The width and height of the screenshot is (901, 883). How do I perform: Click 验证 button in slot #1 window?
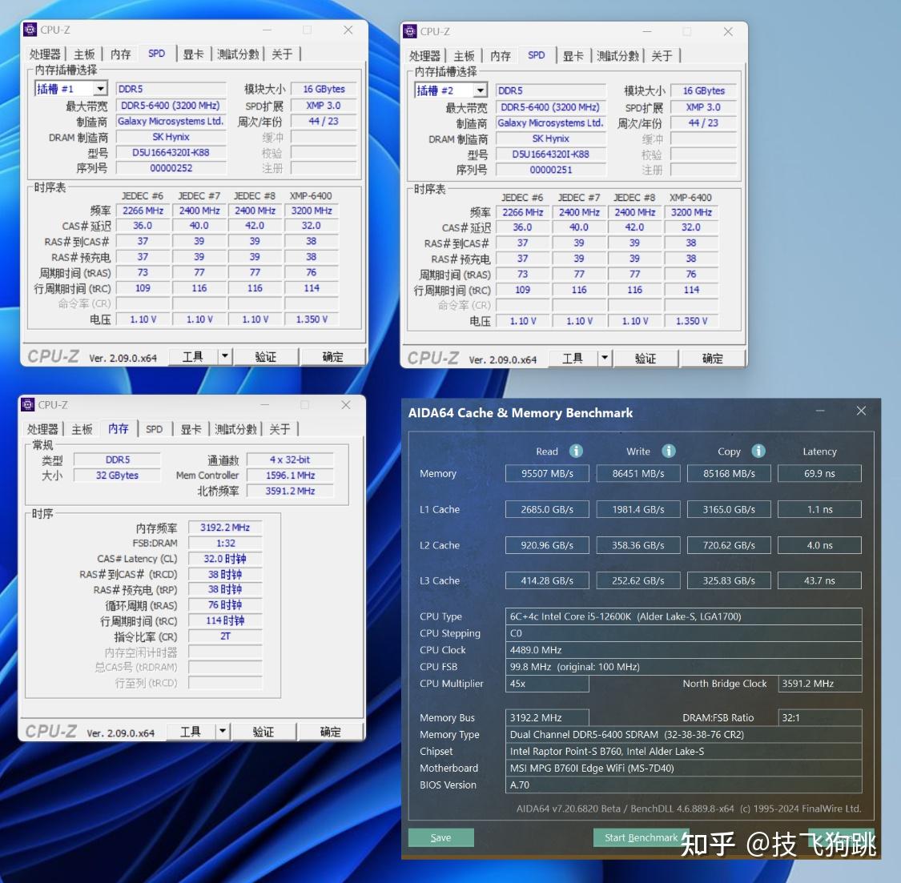(266, 357)
